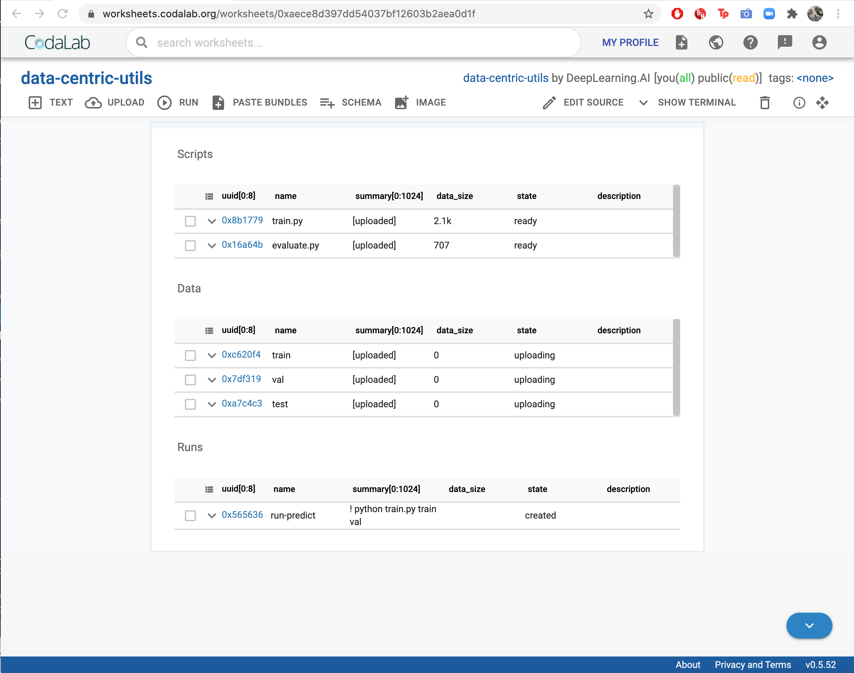This screenshot has height=673, width=854.
Task: Open the Paste Bundles tool
Action: 260,102
